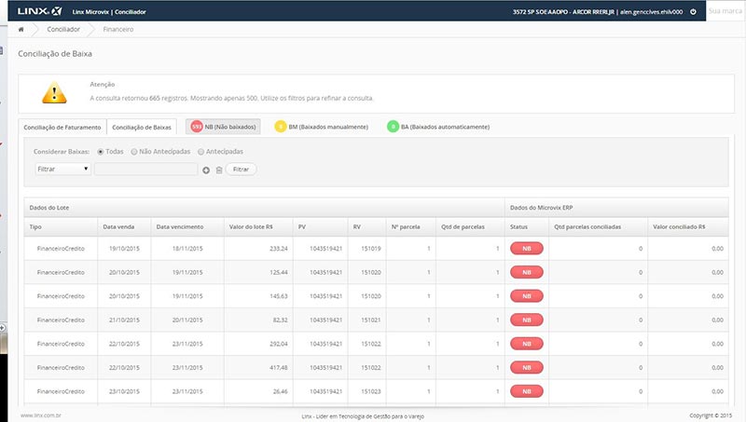This screenshot has width=746, height=422.
Task: Choose the Antecipadas radio option
Action: point(200,151)
